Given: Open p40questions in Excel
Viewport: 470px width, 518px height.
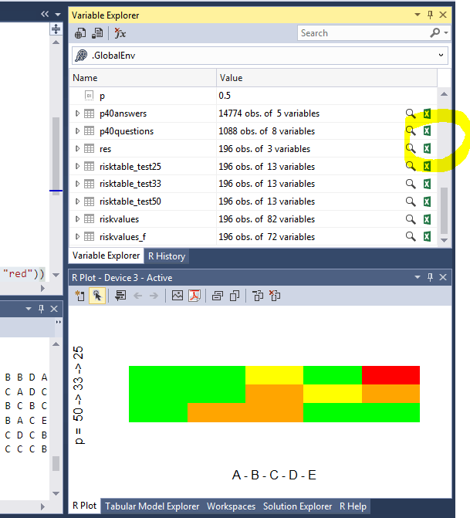Looking at the screenshot, I should [427, 130].
